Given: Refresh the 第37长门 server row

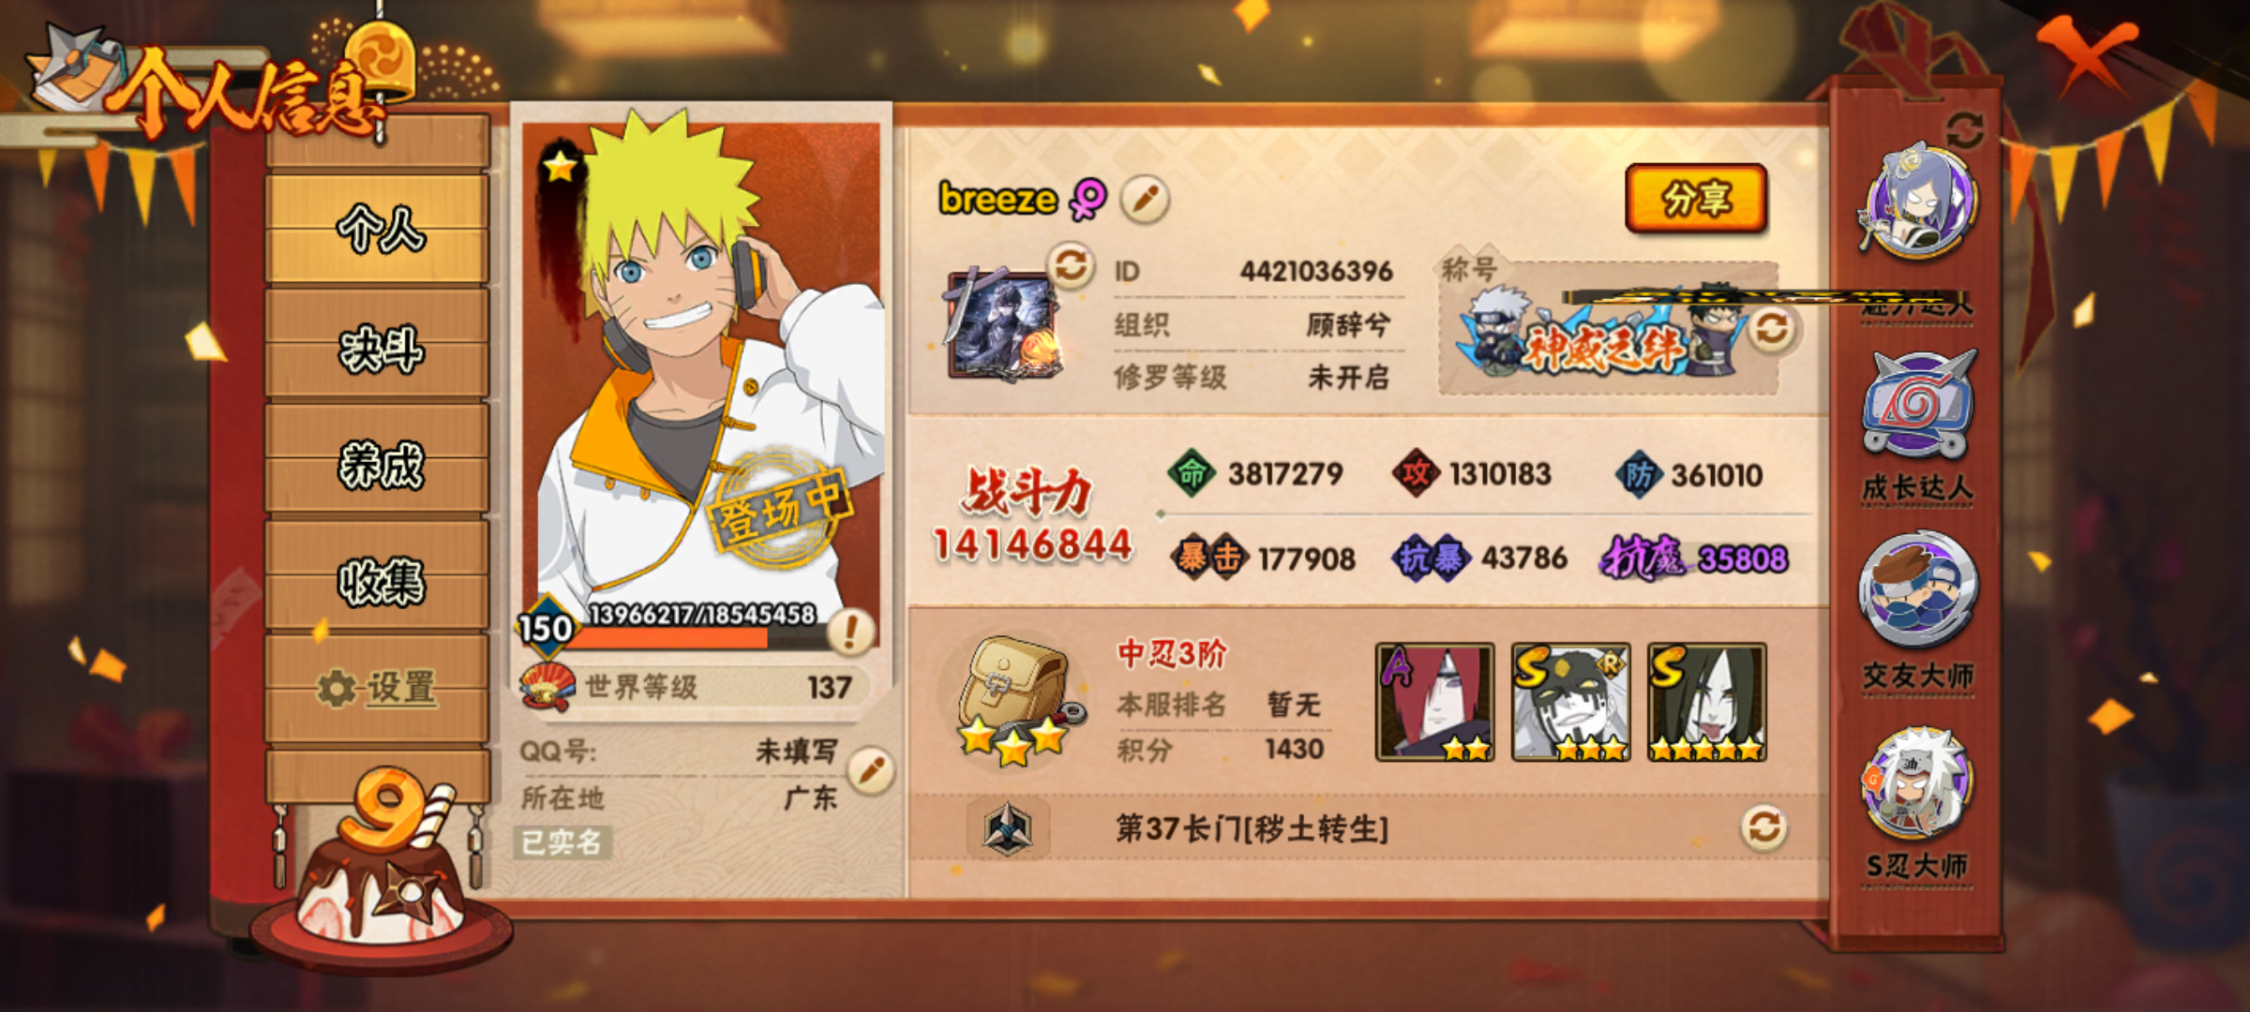Looking at the screenshot, I should (1763, 827).
